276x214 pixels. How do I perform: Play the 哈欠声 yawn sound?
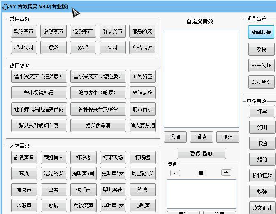pos(24,190)
